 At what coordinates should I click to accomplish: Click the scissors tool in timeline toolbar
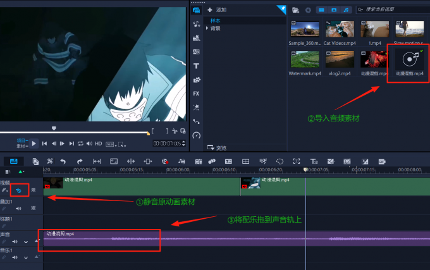49,161
